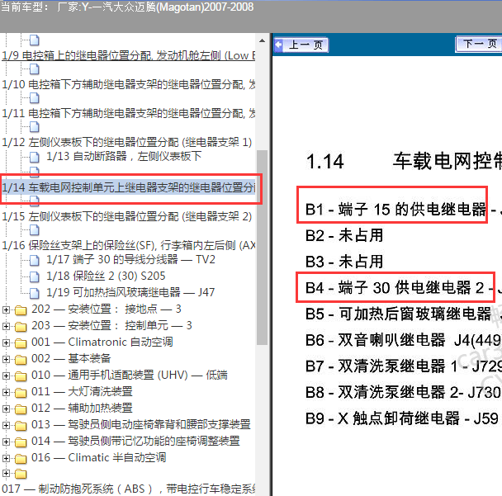Click the tree panel vertical scrollbar thumb
Viewport: 502px width, 496px height.
point(263,248)
